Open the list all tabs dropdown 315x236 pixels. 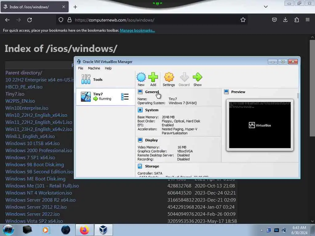[x=265, y=7]
